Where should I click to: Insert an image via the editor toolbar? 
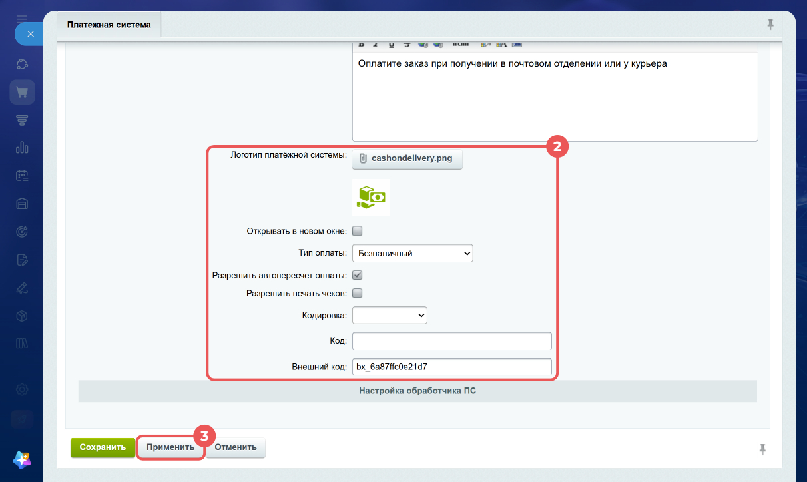(x=517, y=44)
